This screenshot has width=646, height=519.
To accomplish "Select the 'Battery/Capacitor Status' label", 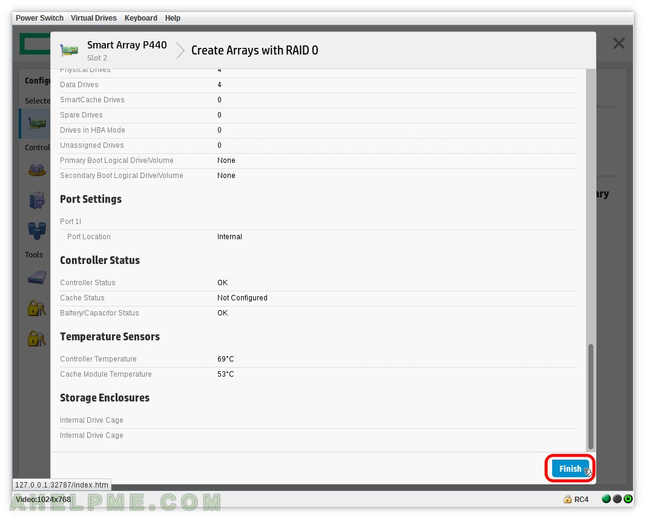I will [99, 313].
